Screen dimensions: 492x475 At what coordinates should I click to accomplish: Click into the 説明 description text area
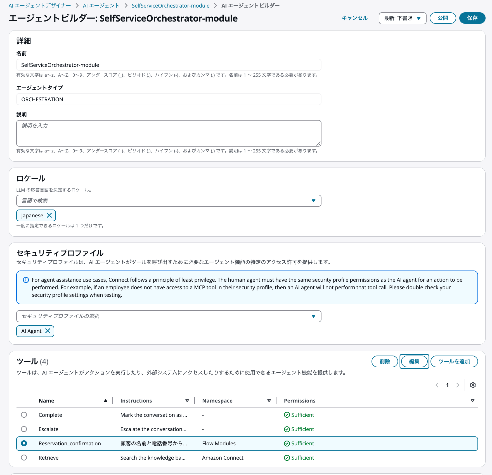(x=169, y=133)
